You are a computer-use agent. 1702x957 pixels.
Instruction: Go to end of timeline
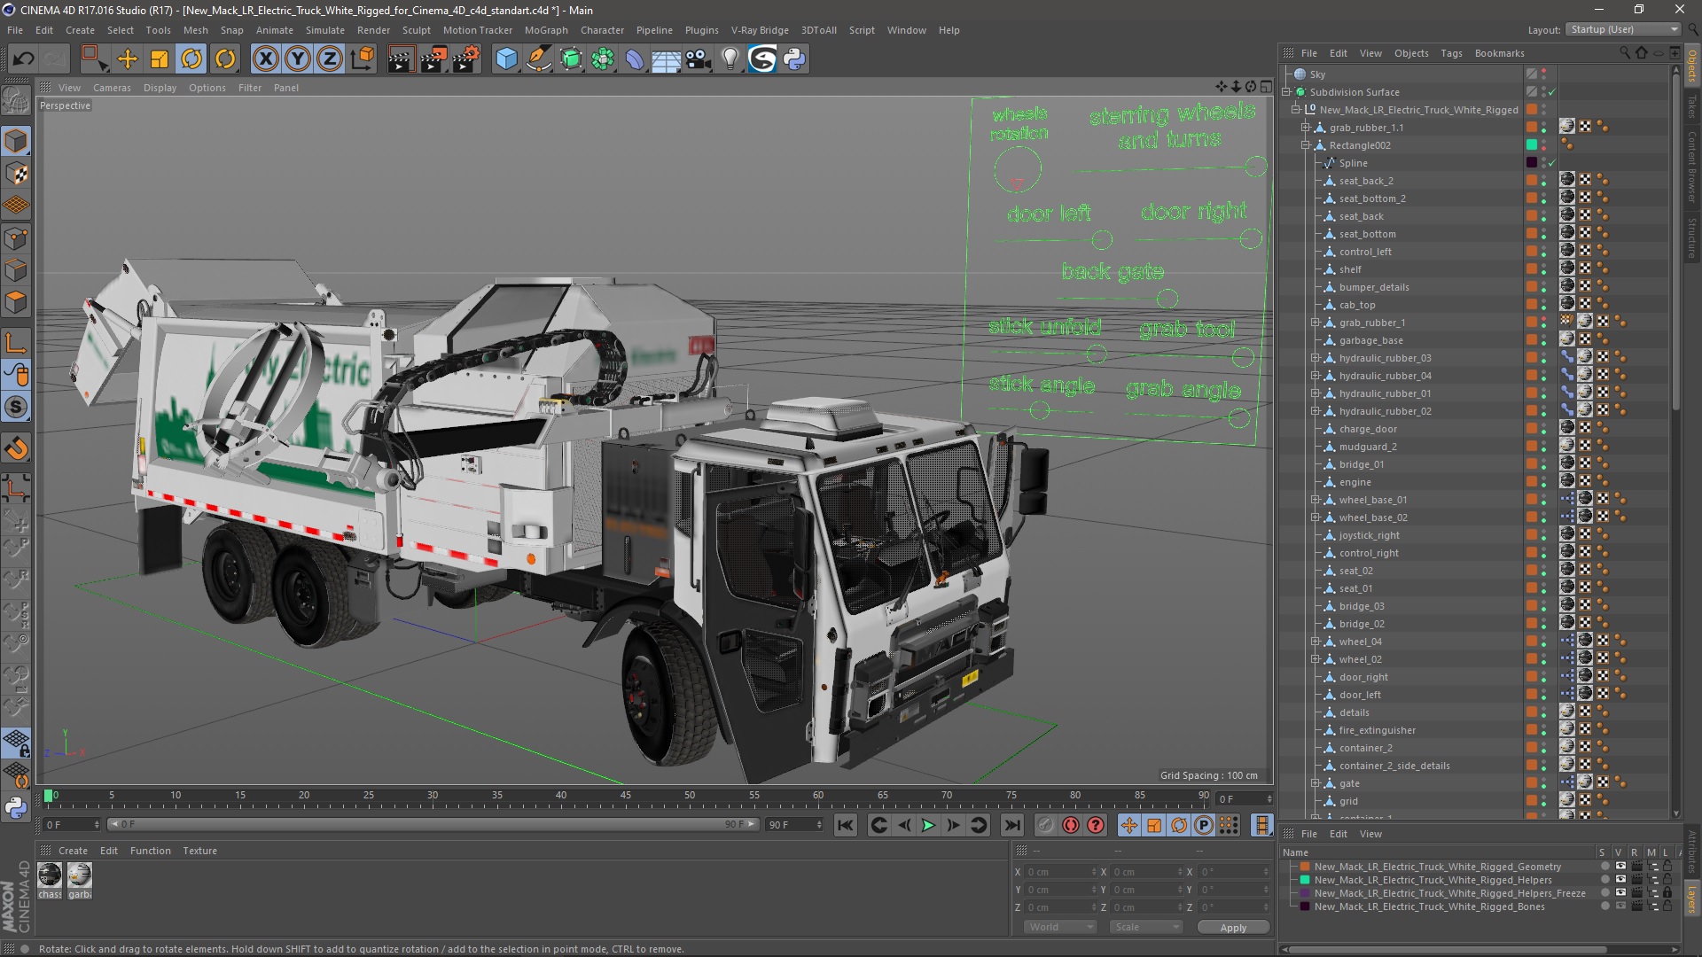1011,825
